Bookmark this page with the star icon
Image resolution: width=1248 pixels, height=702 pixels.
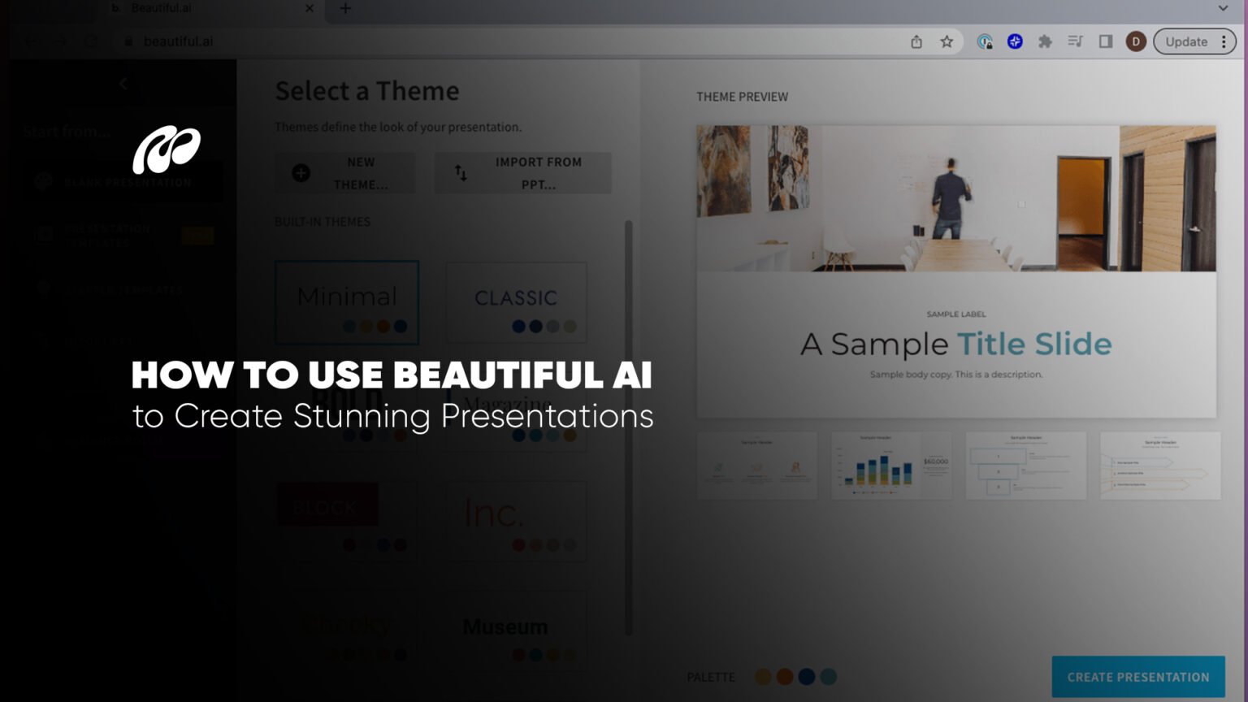tap(946, 41)
